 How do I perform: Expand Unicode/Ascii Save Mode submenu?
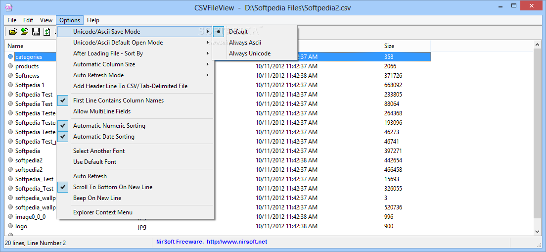pos(135,31)
